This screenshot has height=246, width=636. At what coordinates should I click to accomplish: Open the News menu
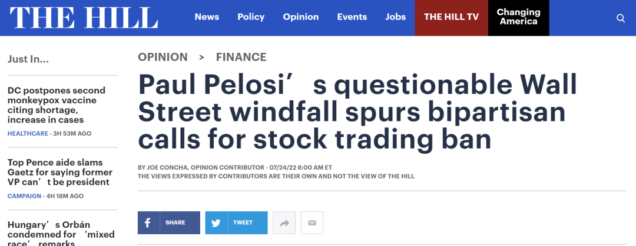207,17
